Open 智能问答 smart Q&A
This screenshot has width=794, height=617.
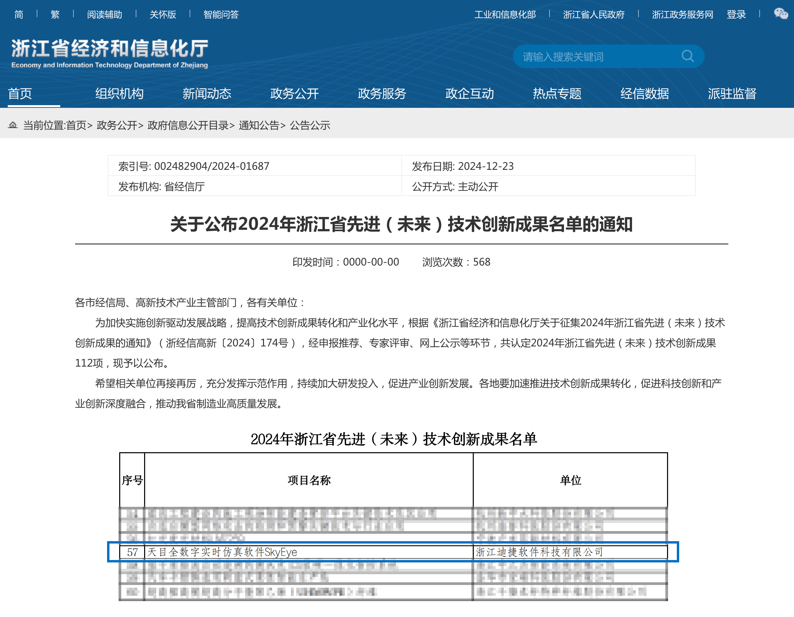pyautogui.click(x=221, y=14)
